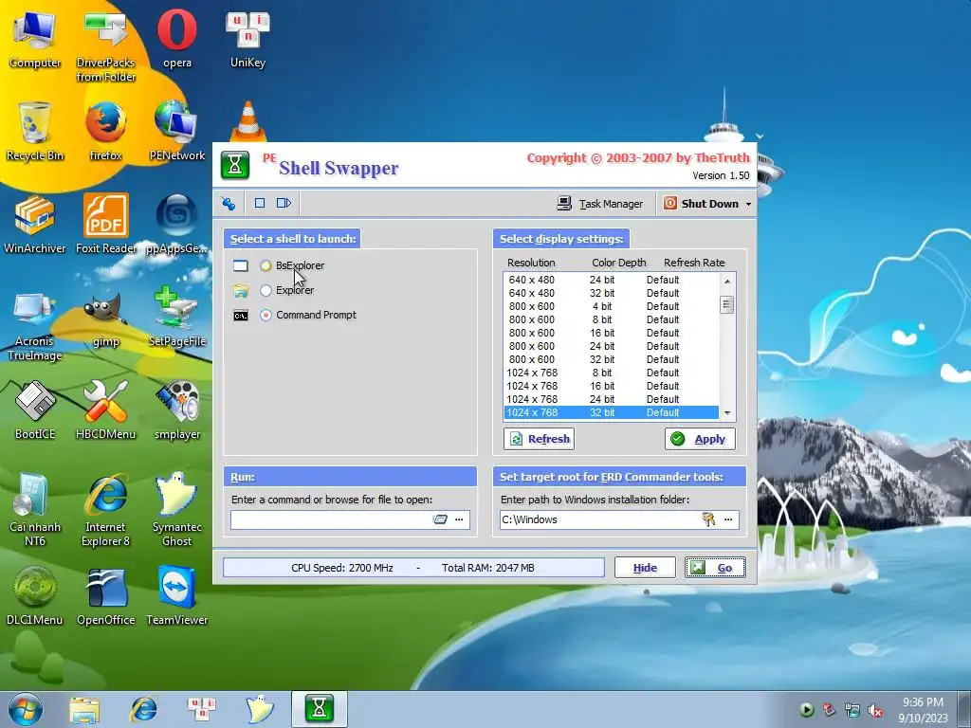Click the open-file icon in Run field
Screen dimensions: 971x728
[440, 519]
